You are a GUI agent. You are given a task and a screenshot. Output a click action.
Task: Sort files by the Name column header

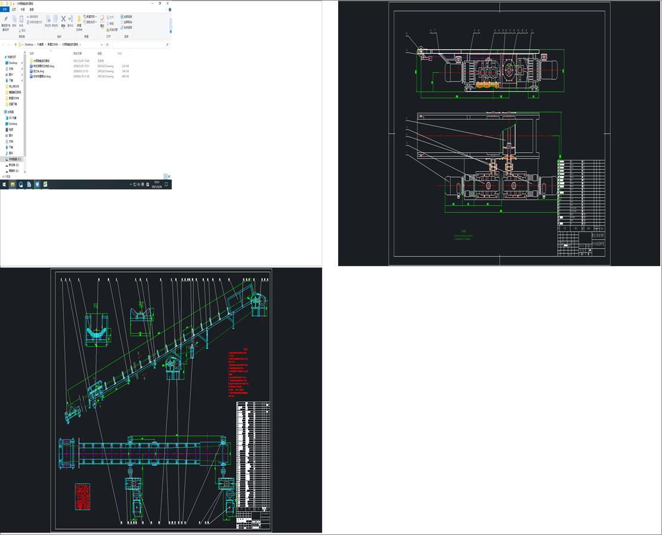click(x=32, y=54)
